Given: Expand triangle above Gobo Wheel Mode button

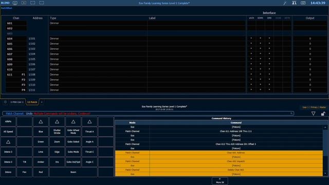Looking at the screenshot, I should 73,122.
